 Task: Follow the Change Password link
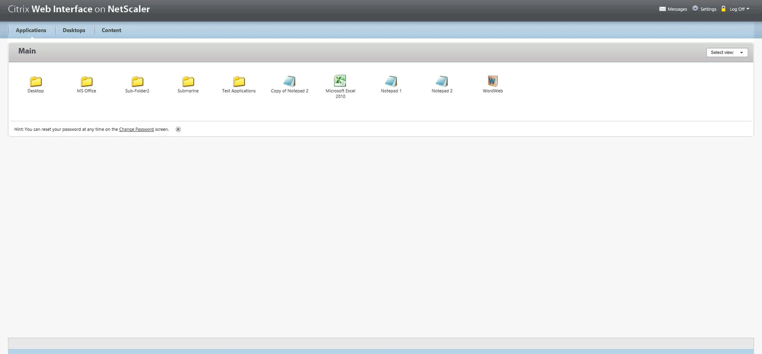[x=136, y=129]
